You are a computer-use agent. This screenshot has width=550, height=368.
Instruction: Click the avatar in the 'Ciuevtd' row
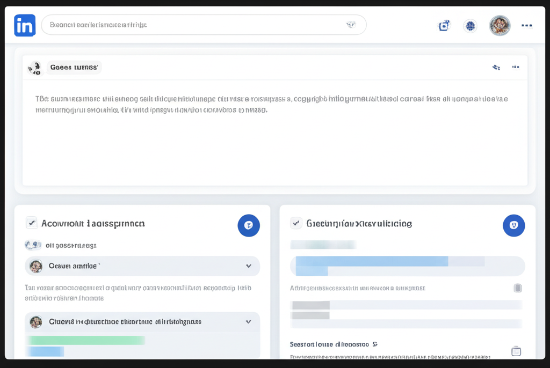coord(36,322)
